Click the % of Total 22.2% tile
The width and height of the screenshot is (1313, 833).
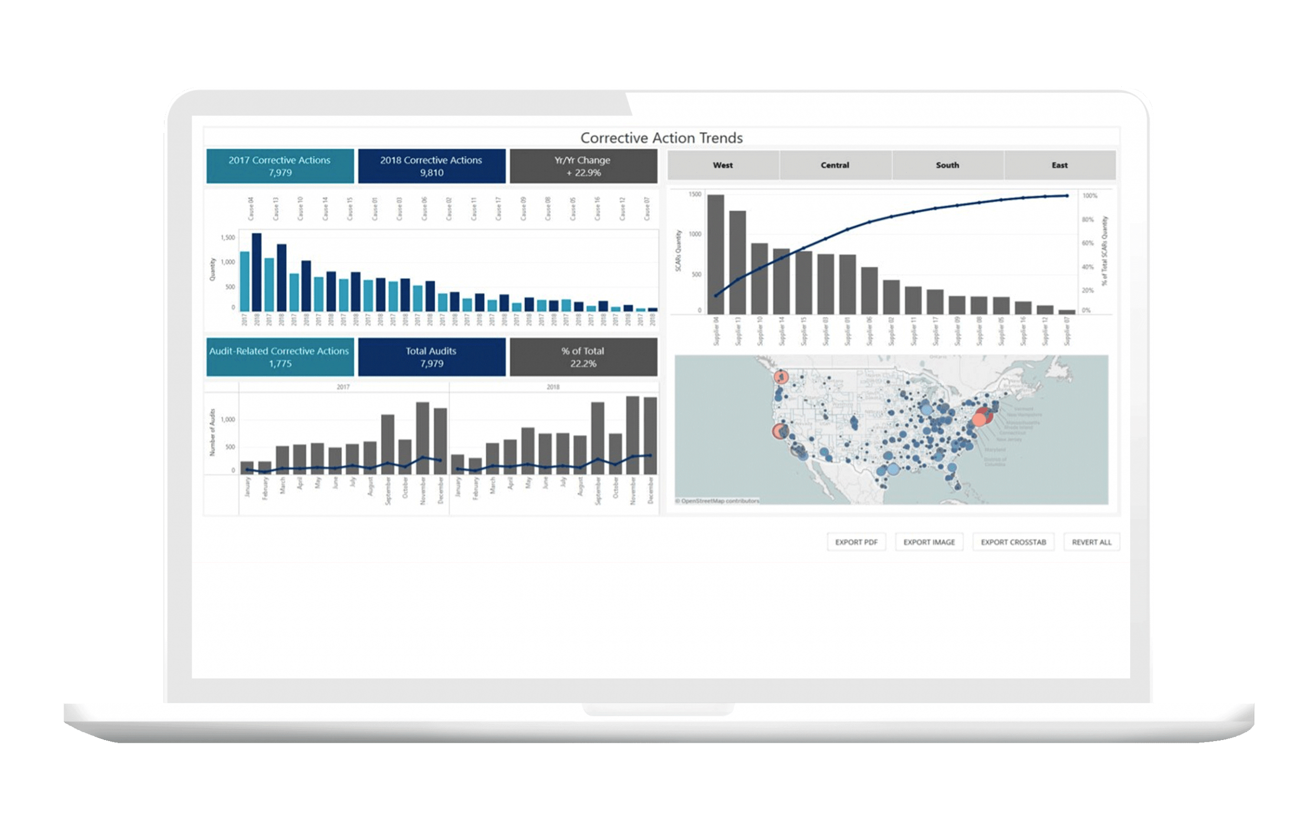click(x=583, y=357)
